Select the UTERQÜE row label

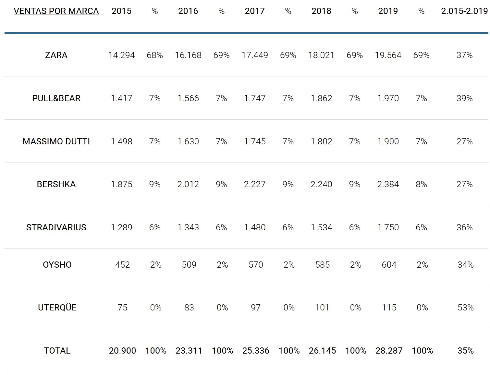click(x=57, y=308)
